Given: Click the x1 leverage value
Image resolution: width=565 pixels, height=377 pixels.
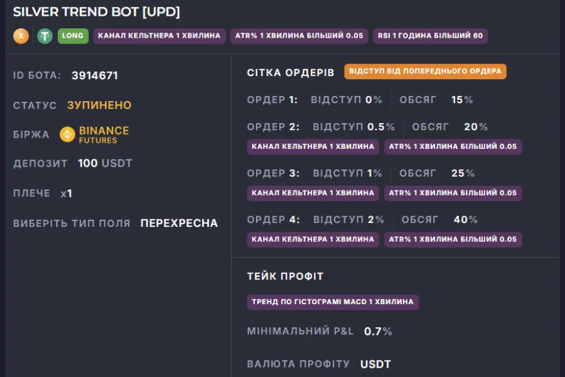Looking at the screenshot, I should coord(67,194).
